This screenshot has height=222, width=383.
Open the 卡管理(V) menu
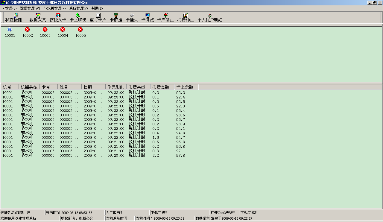pyautogui.click(x=9, y=8)
